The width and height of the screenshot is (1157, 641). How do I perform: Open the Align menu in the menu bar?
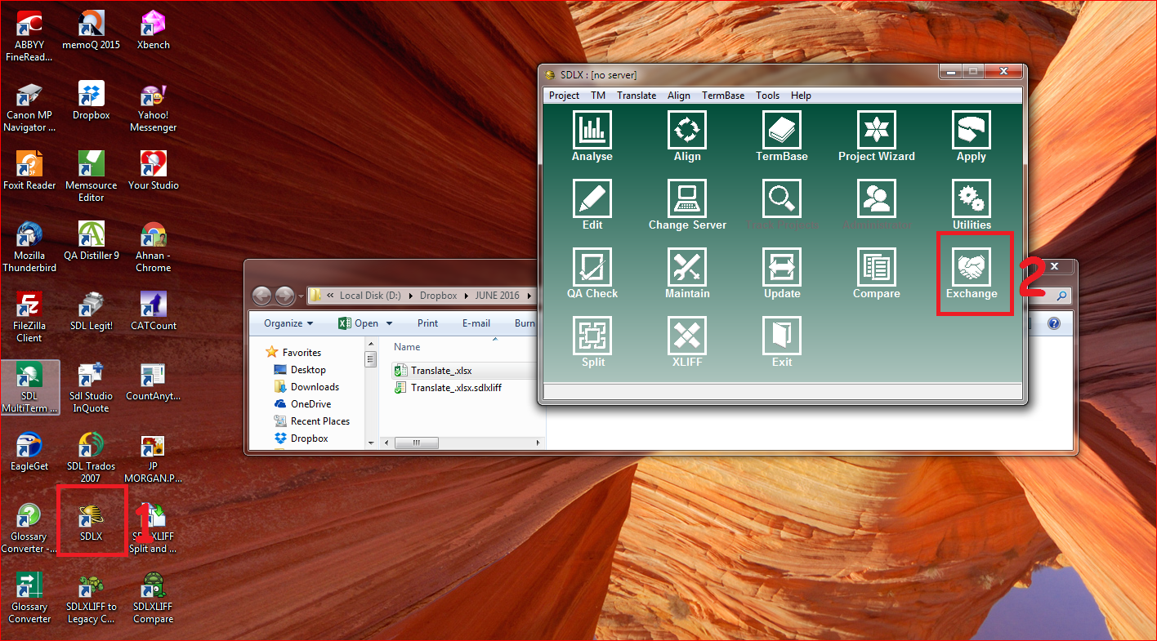(679, 96)
